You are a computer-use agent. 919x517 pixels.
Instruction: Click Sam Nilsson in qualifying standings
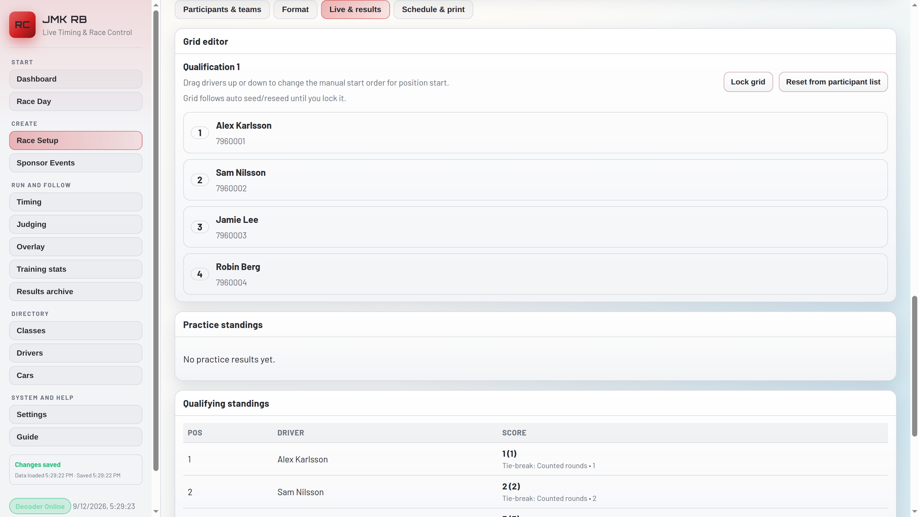click(300, 492)
